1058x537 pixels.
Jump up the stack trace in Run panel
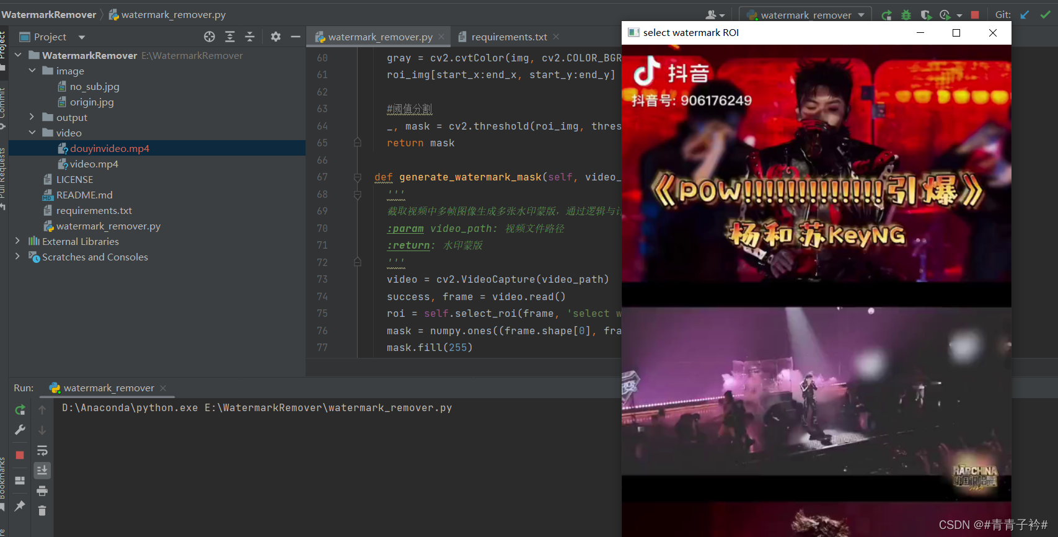(42, 410)
